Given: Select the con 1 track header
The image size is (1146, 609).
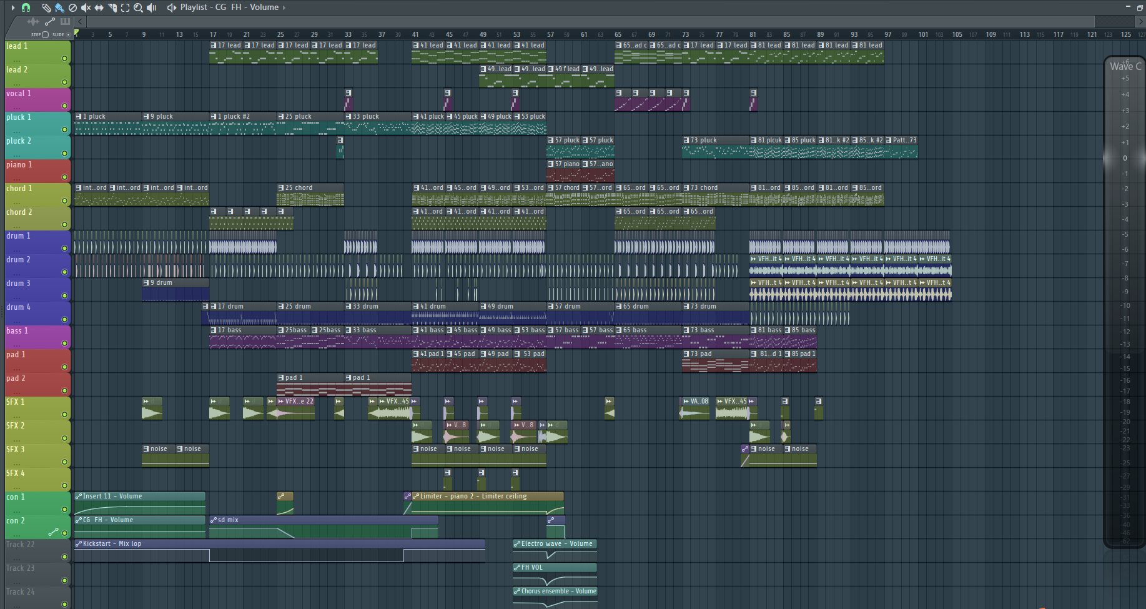Looking at the screenshot, I should (x=37, y=503).
